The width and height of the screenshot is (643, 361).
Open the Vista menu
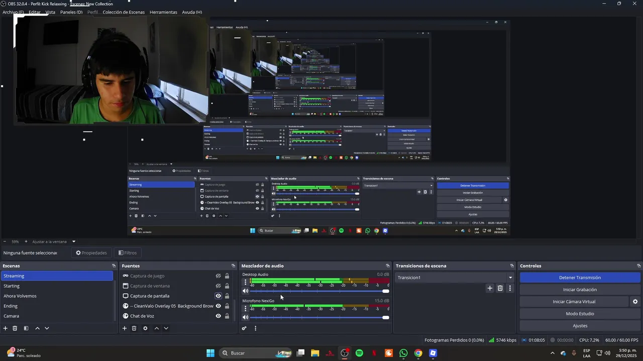pyautogui.click(x=50, y=12)
